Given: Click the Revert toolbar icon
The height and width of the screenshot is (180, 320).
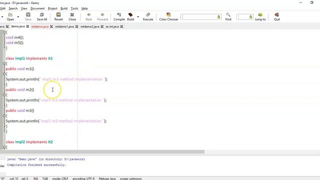Looking at the screenshot, I should coord(58,16).
